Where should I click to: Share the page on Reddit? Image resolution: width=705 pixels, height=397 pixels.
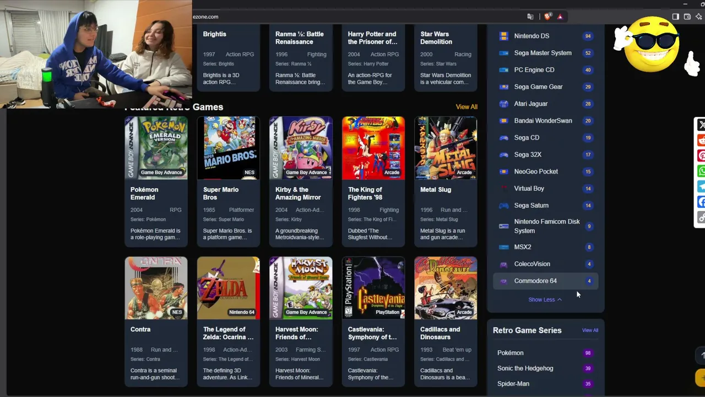click(x=701, y=141)
